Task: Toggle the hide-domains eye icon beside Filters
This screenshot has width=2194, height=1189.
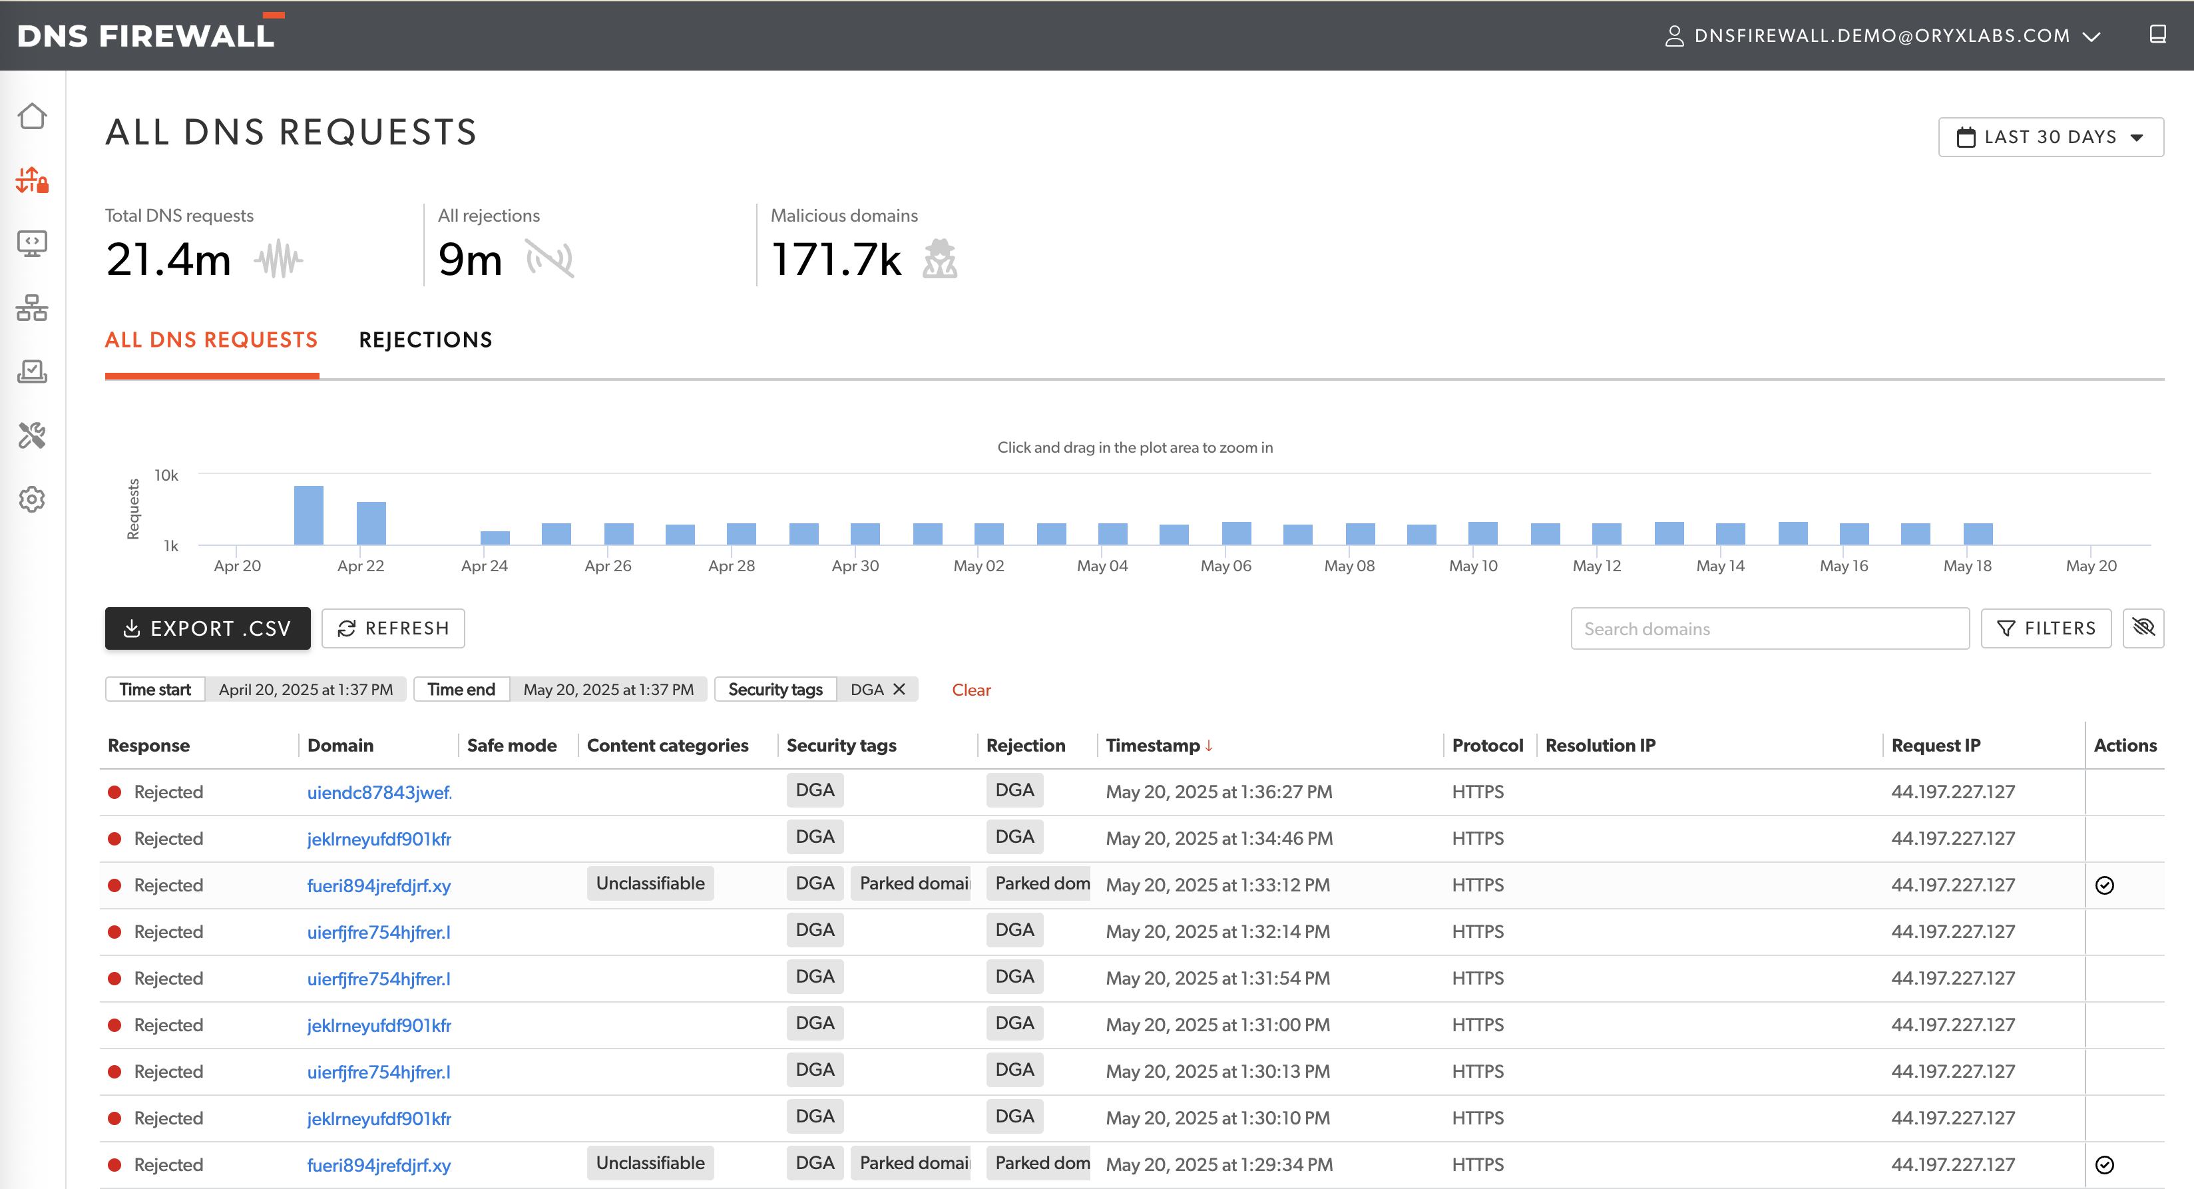Action: 2145,628
